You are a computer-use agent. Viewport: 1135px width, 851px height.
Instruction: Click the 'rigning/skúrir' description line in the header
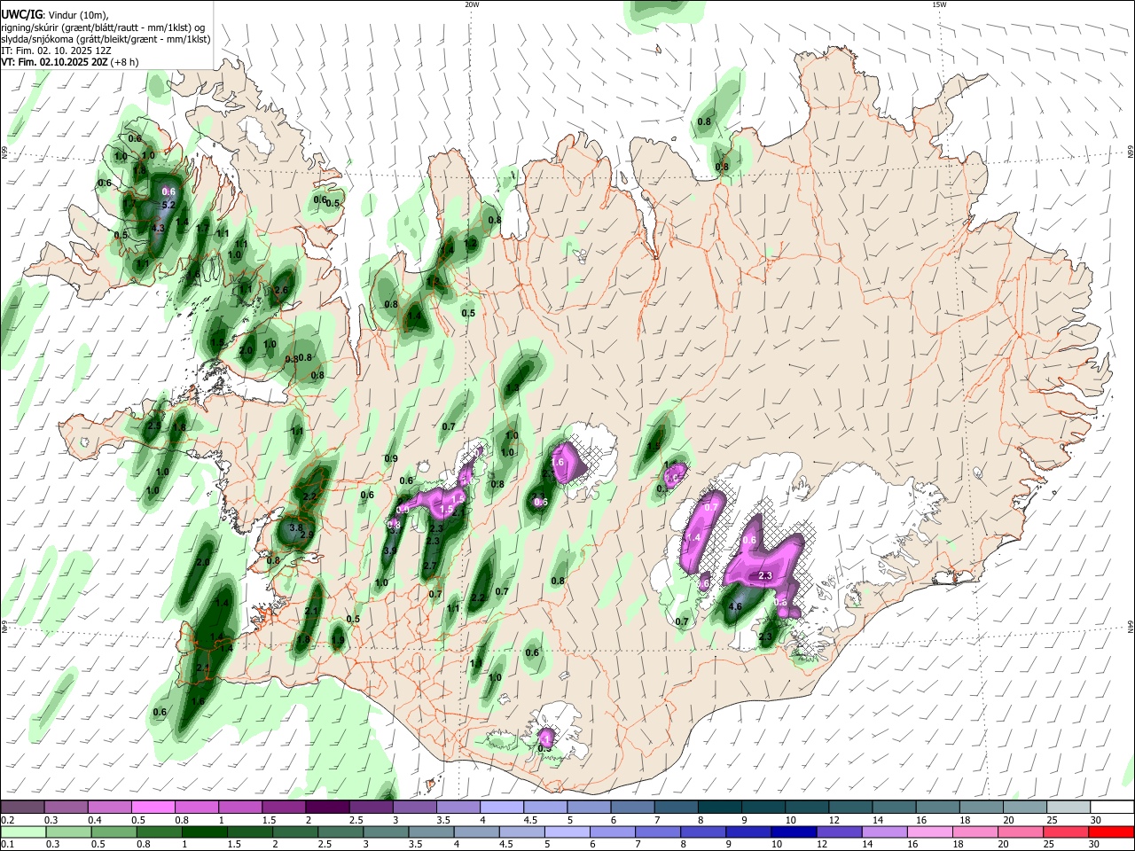pyautogui.click(x=103, y=27)
